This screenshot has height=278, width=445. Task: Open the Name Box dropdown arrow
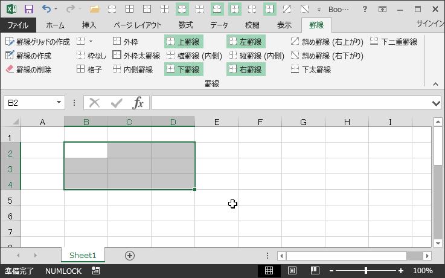coord(59,102)
